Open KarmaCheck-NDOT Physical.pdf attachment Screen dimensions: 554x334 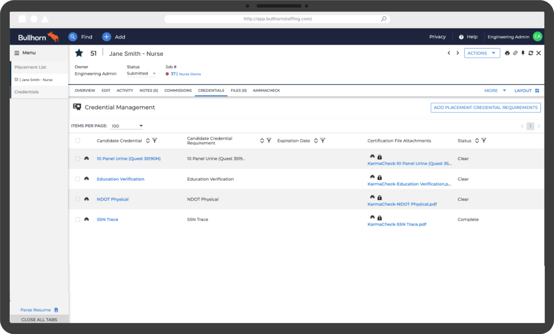point(402,204)
